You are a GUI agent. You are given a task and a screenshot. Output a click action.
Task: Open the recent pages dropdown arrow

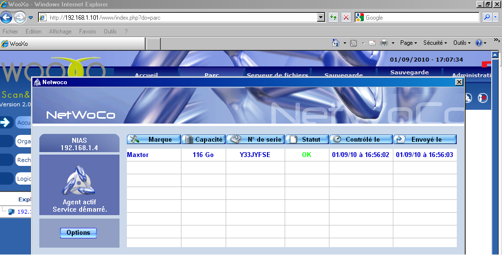tap(31, 18)
